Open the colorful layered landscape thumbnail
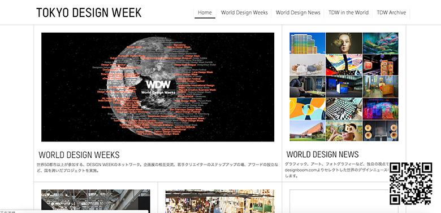The width and height of the screenshot is (441, 213). [381, 43]
